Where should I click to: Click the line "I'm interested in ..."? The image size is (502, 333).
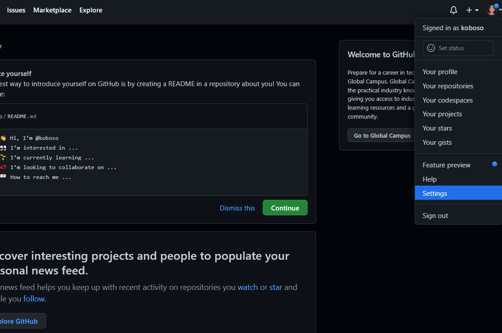coord(44,148)
